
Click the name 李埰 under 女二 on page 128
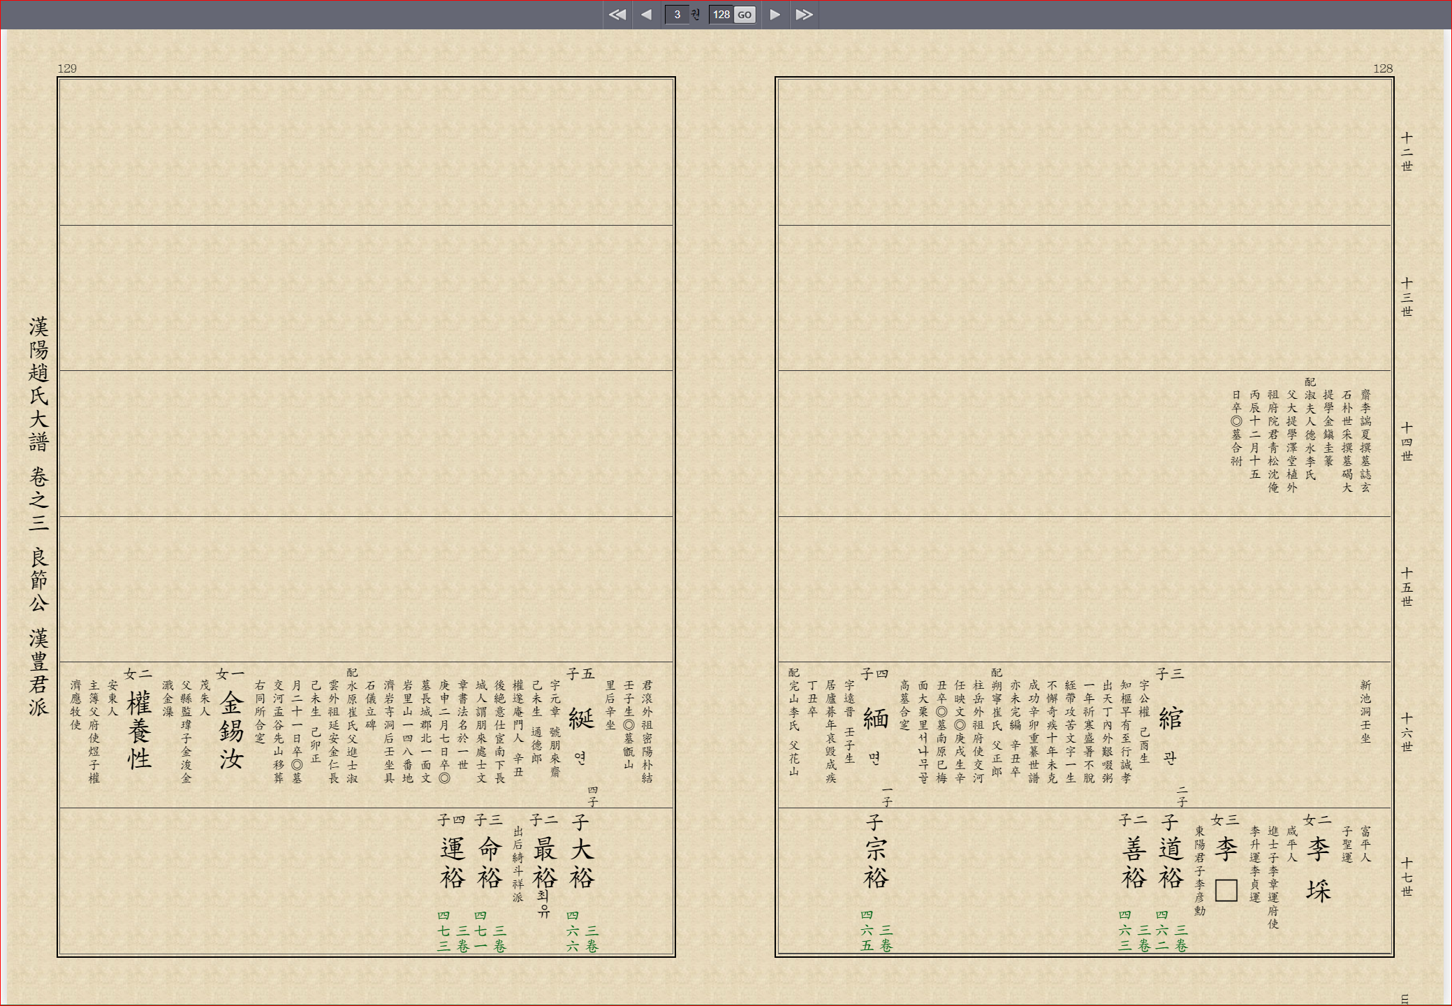[1319, 870]
